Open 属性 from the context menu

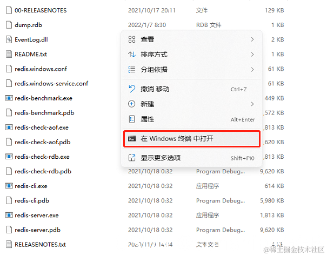point(192,119)
